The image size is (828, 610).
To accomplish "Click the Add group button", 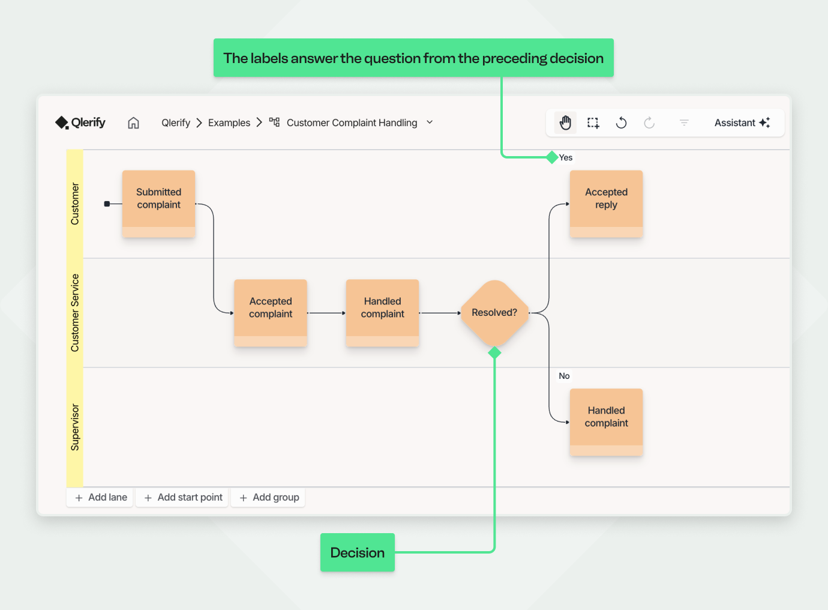I will (x=268, y=497).
